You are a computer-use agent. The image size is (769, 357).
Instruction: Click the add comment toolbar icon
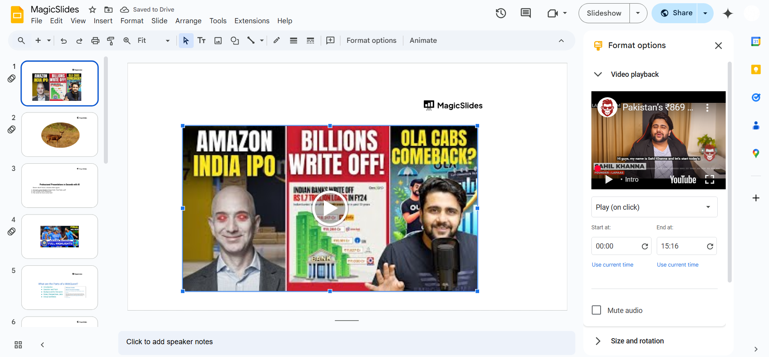[x=330, y=40]
